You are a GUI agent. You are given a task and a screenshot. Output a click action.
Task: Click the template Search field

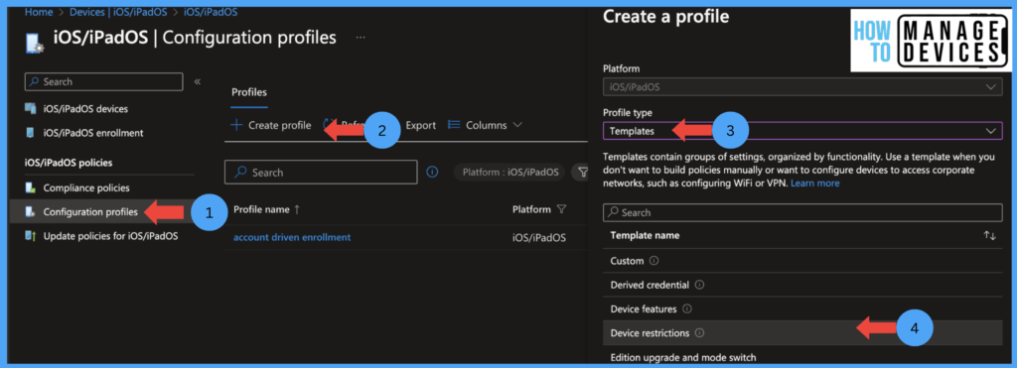tap(802, 212)
